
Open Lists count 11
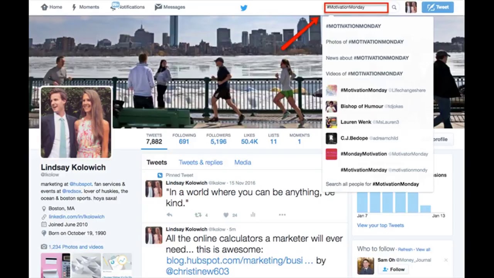[x=273, y=139]
